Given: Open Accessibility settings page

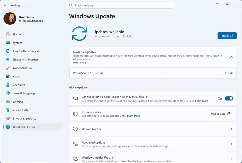Looking at the screenshot, I should (33, 110).
